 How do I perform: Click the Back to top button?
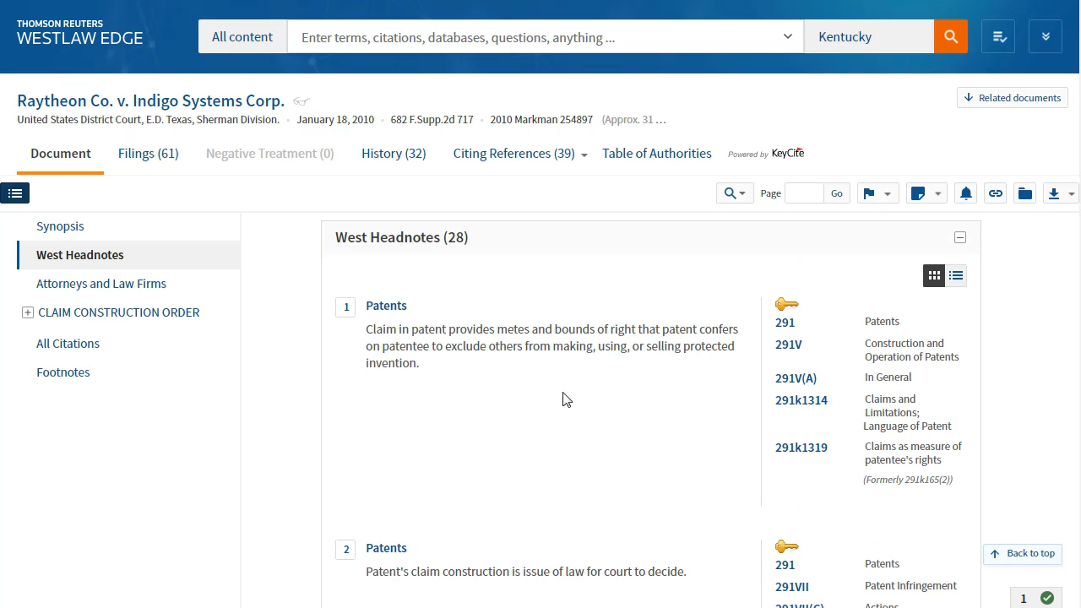pyautogui.click(x=1023, y=554)
